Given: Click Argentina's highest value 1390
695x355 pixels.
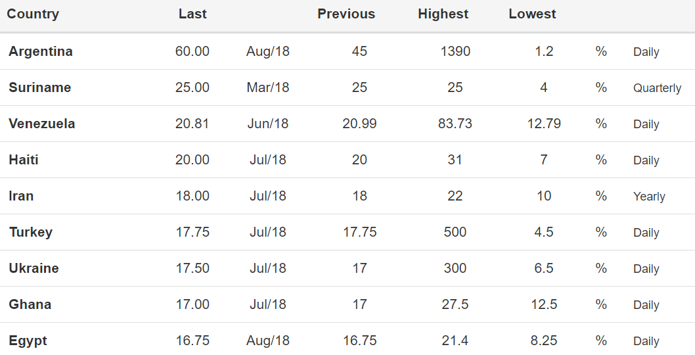Looking at the screenshot, I should click(455, 51).
